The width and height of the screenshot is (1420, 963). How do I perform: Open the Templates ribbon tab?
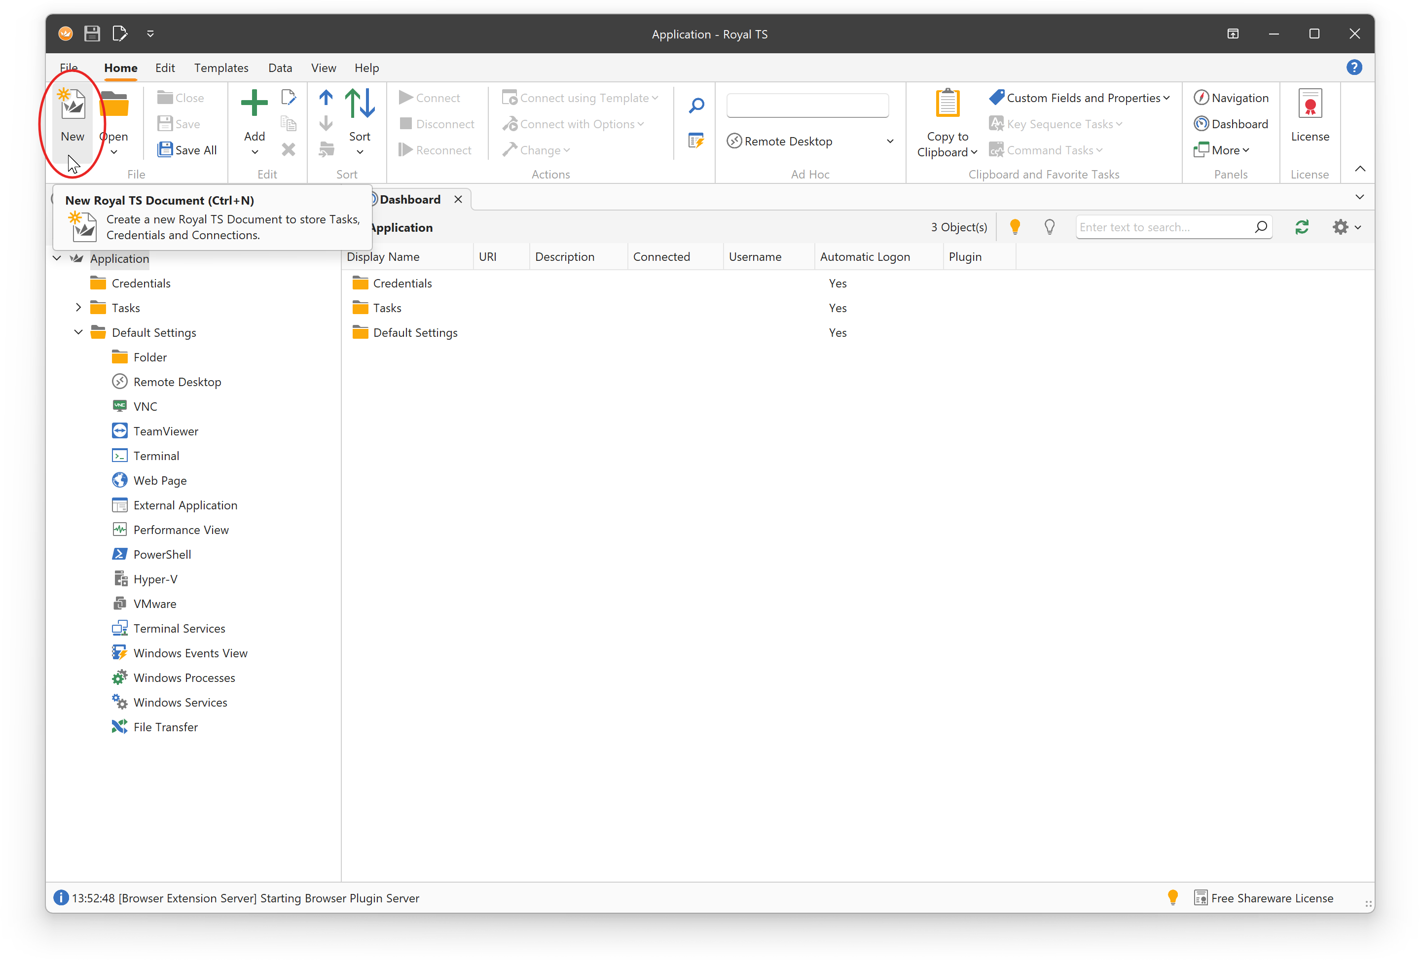click(x=221, y=68)
